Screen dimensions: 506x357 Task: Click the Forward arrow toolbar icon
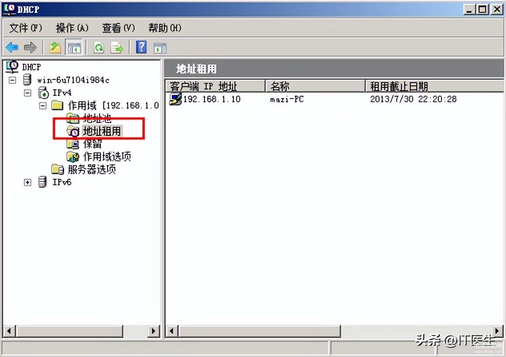[30, 48]
